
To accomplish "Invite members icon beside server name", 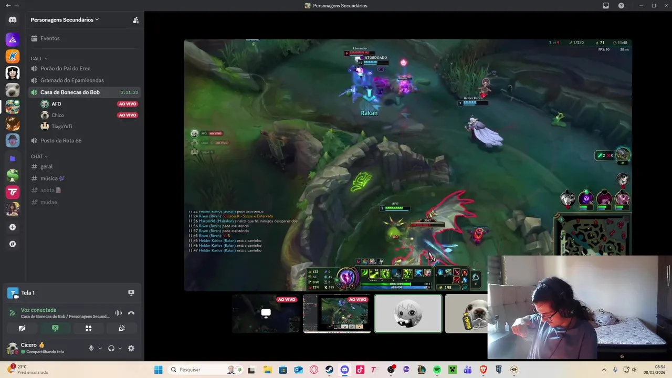I will tap(136, 20).
